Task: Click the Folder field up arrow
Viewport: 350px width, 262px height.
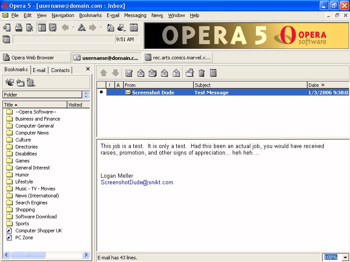Action: (x=86, y=93)
